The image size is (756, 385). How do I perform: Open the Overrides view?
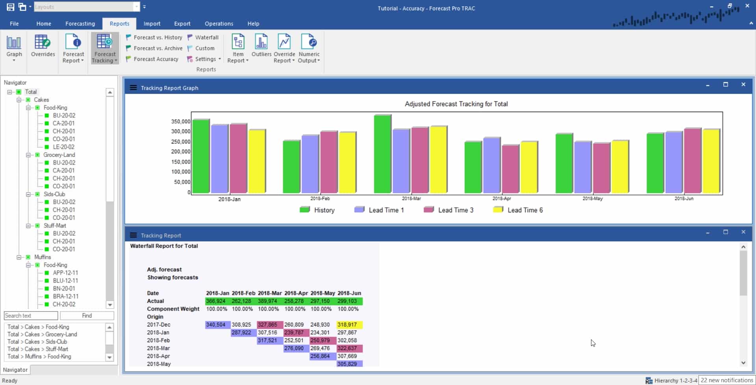coord(43,46)
